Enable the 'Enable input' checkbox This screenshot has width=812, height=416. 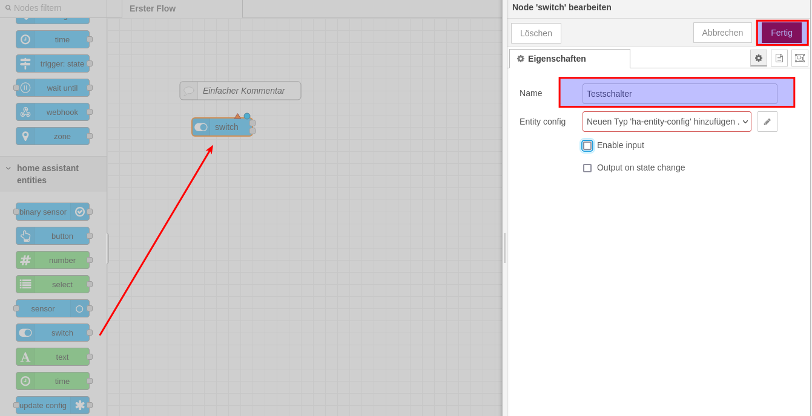[587, 146]
